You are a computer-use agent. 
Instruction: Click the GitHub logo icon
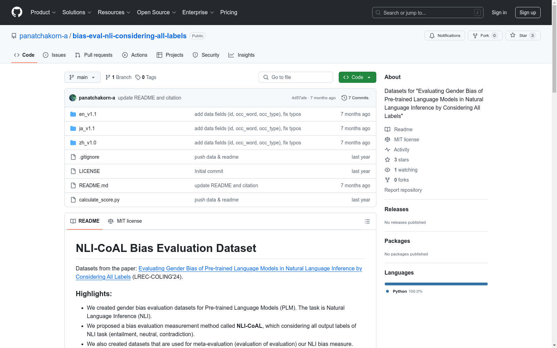tap(17, 12)
